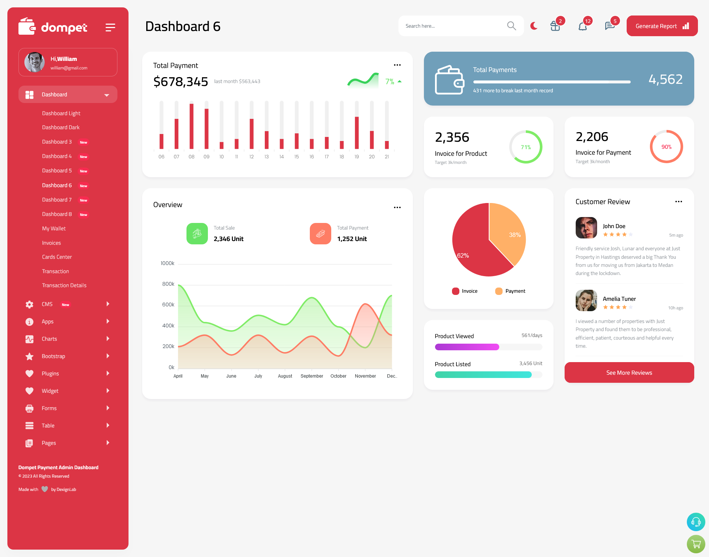Click the notifications bell icon

[582, 26]
